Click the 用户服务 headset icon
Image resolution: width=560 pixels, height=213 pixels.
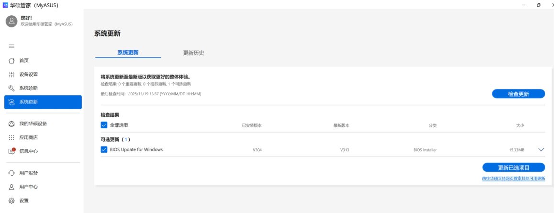[x=11, y=173]
